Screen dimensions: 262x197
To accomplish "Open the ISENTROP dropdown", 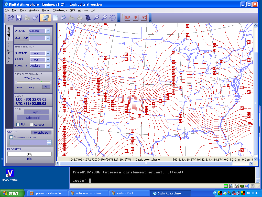I will point(48,38).
